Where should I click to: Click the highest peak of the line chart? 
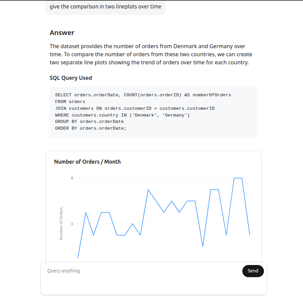pos(238,178)
